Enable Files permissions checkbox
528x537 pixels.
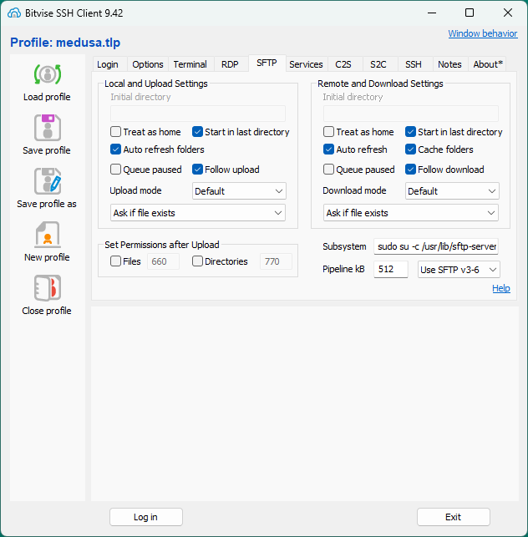click(115, 261)
